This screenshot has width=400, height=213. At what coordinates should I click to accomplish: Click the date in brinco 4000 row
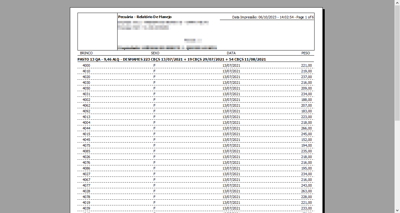pyautogui.click(x=231, y=65)
